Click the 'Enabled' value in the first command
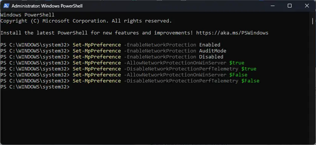Image resolution: width=316 pixels, height=145 pixels. (209, 45)
